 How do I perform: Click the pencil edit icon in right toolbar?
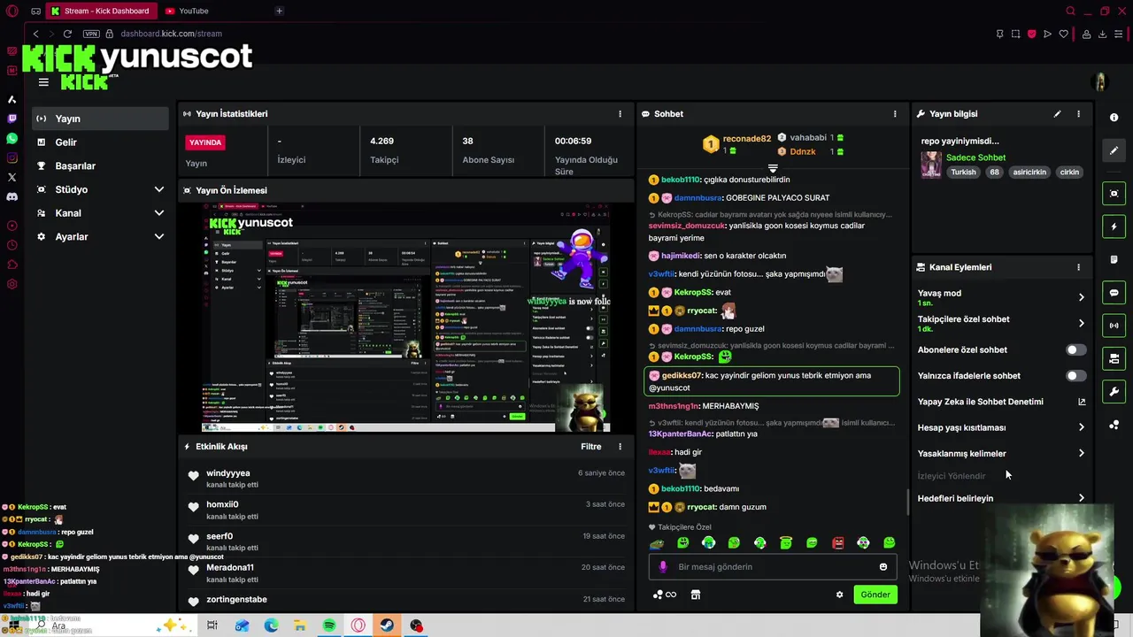[1114, 150]
